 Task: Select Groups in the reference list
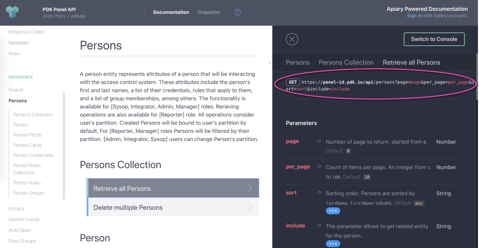[16, 208]
